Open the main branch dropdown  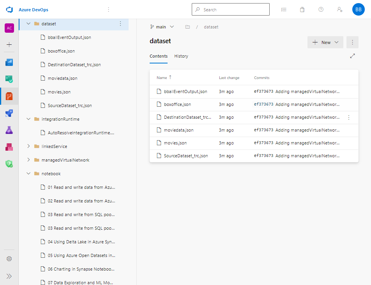162,27
